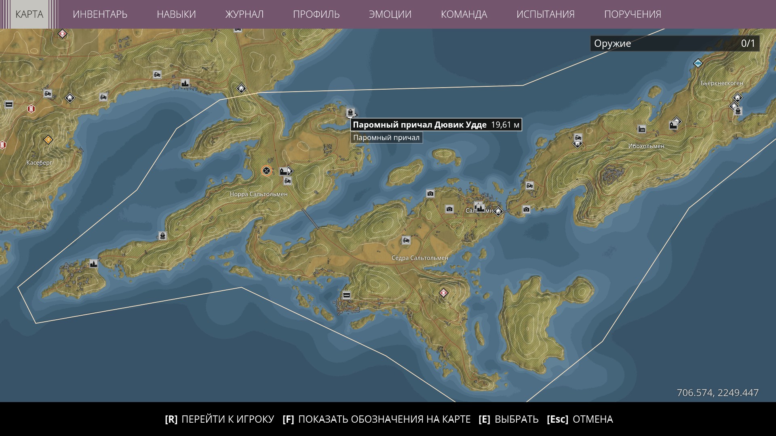The image size is (776, 436).
Task: Select the orange diamond icon above Касеберг
Action: point(48,140)
